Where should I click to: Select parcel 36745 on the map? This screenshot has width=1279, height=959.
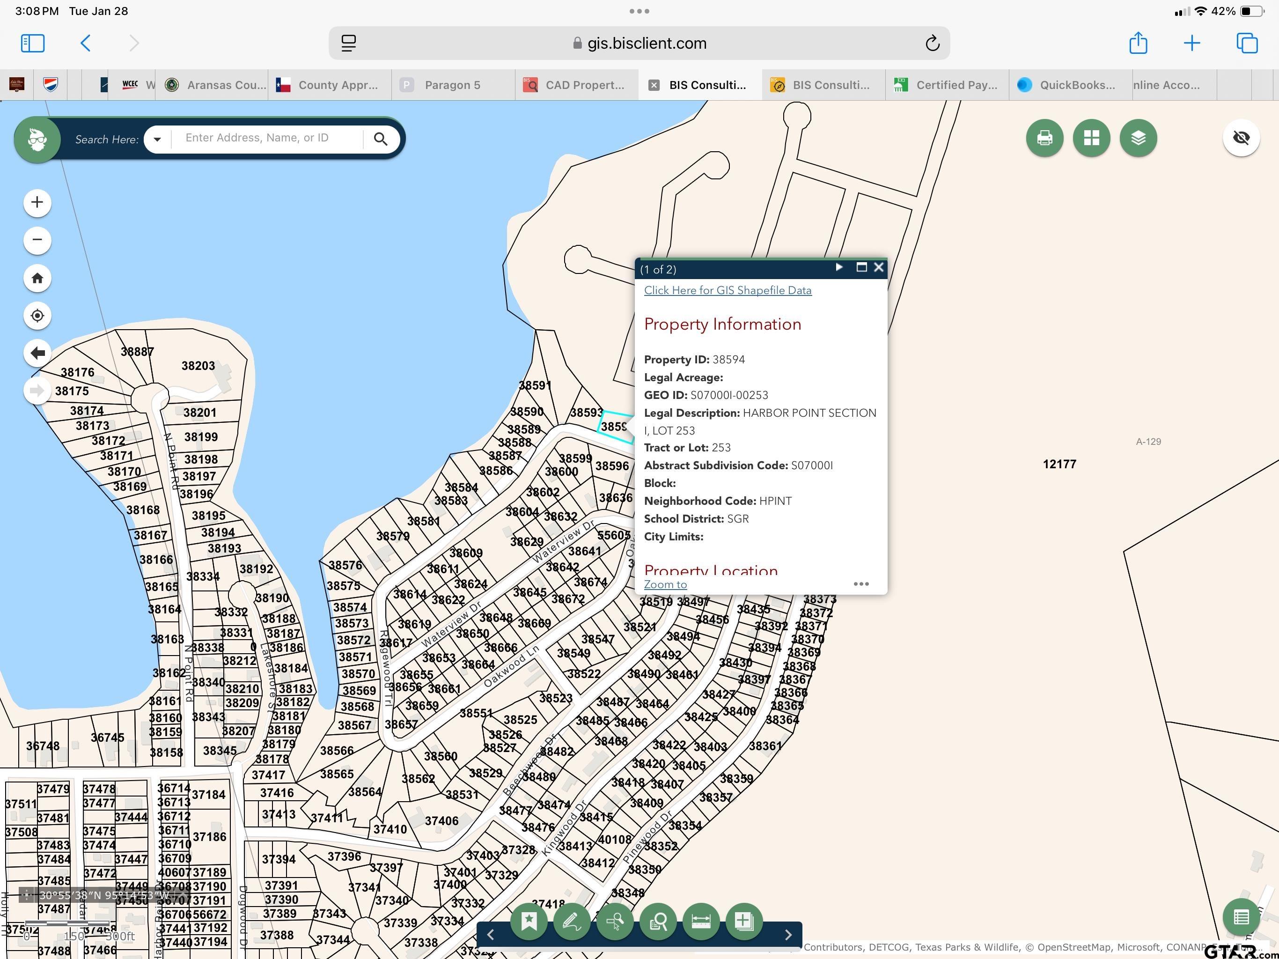pos(108,738)
